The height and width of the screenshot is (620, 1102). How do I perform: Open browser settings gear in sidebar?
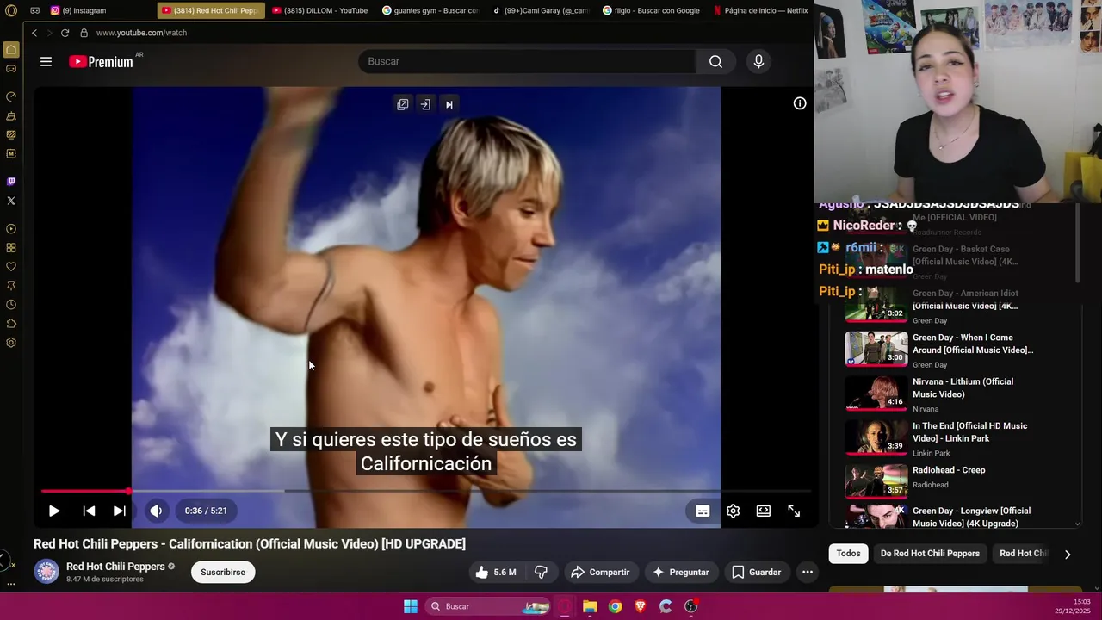click(x=11, y=343)
